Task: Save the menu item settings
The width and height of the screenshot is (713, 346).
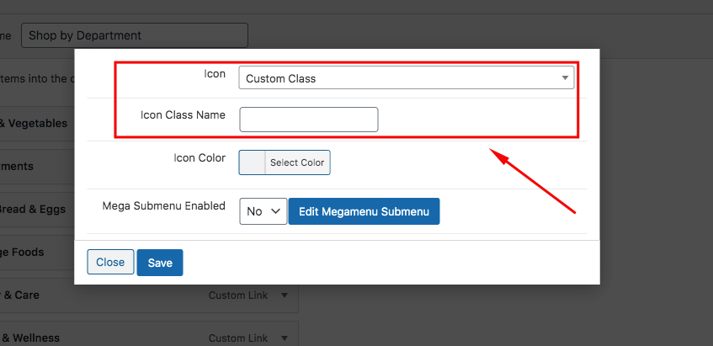Action: [x=160, y=263]
